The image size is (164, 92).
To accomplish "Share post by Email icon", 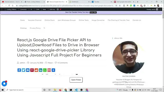I will (x=28, y=70).
